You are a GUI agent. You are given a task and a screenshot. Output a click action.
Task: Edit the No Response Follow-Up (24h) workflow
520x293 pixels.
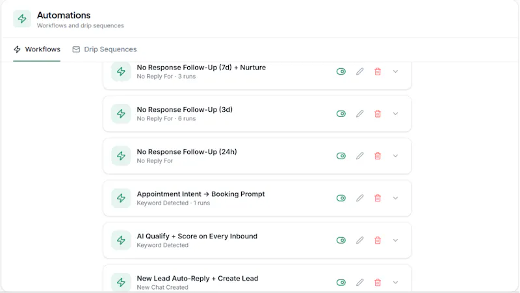click(x=360, y=156)
